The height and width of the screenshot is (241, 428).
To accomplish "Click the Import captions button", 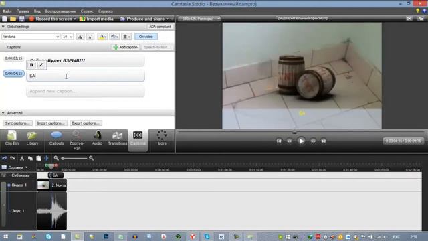I will [51, 123].
